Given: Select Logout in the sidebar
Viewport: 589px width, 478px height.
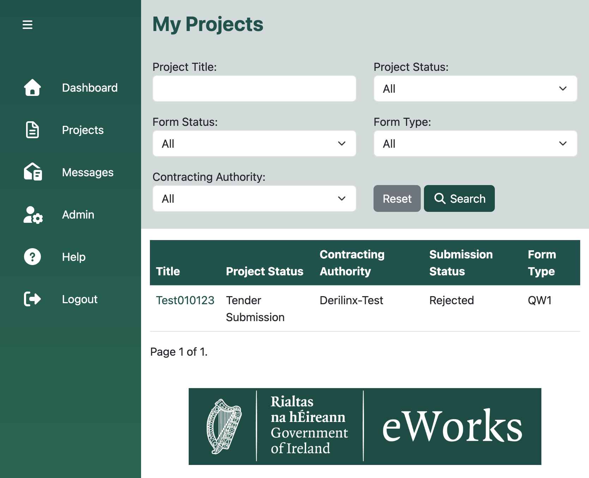Looking at the screenshot, I should coord(80,299).
